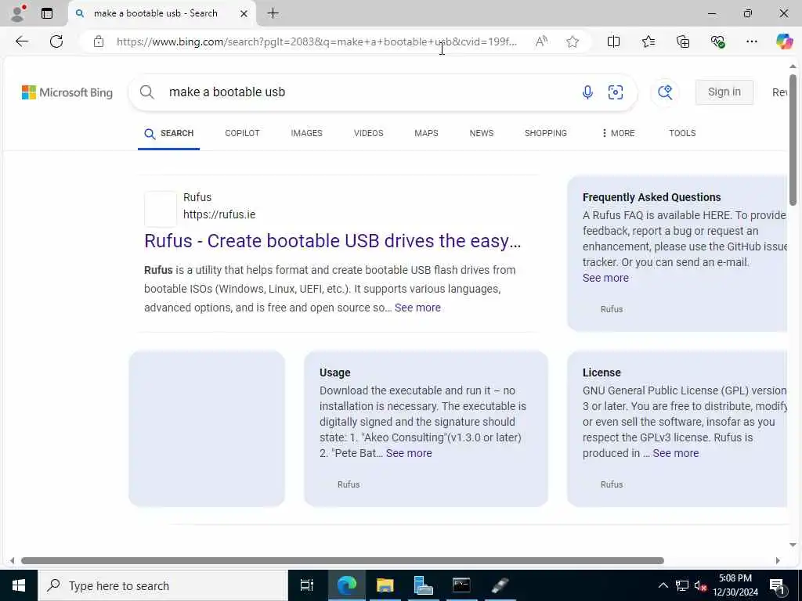Open Command Prompt from taskbar

click(461, 585)
